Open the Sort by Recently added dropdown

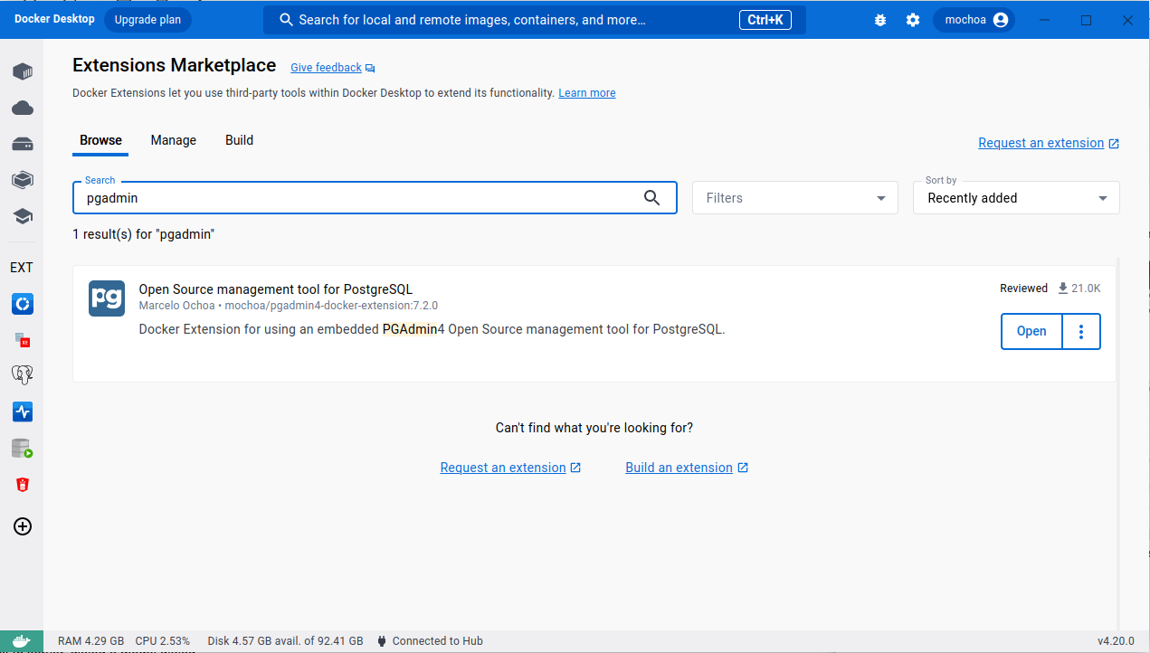coord(1015,198)
